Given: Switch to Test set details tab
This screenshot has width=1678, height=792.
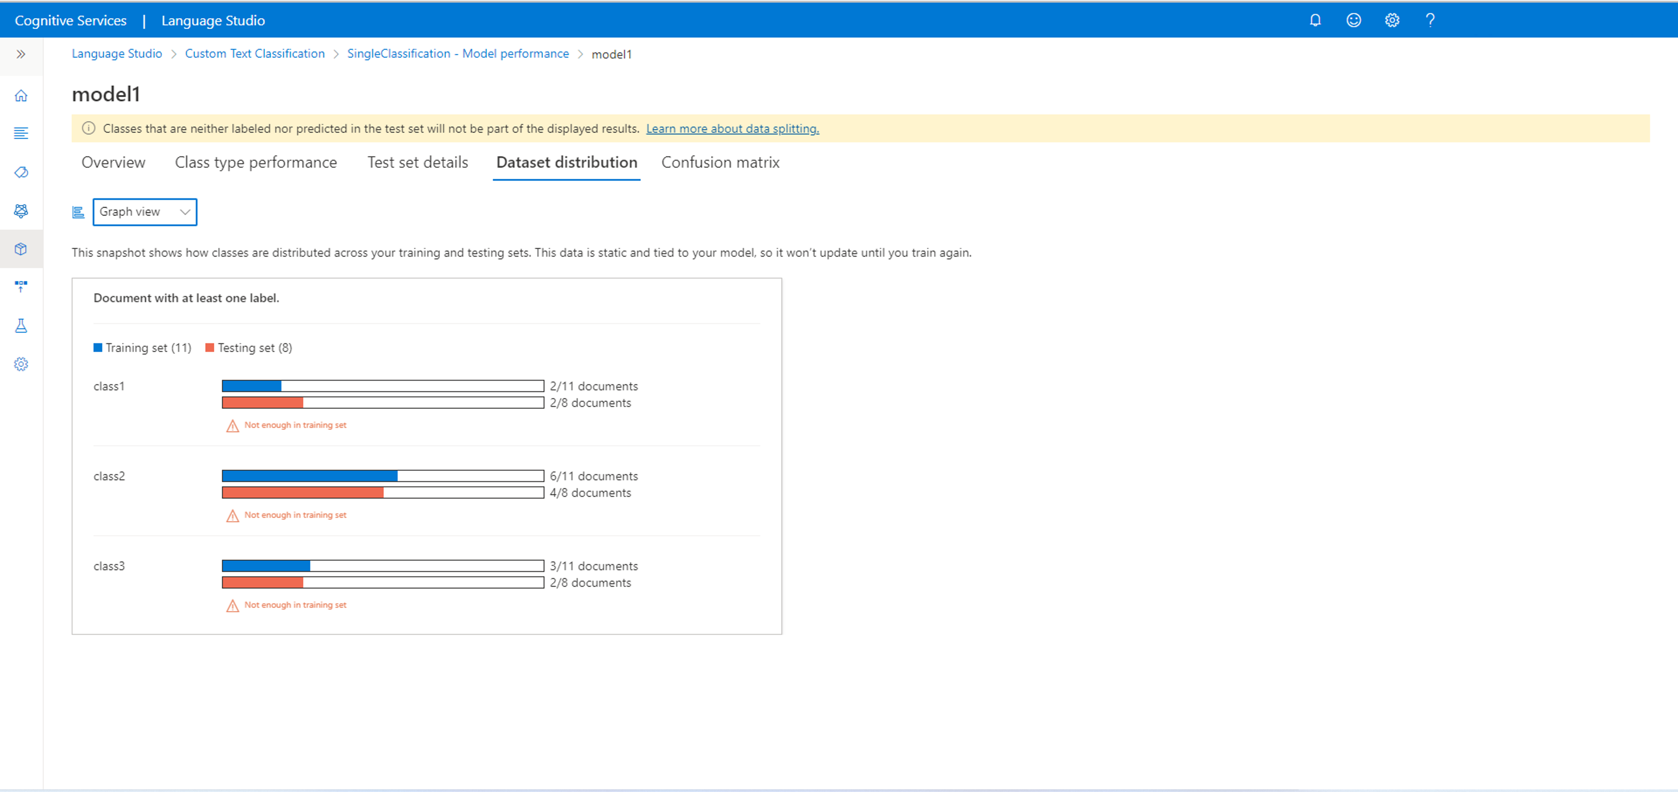Looking at the screenshot, I should [418, 162].
